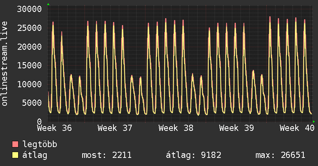Click the Week 40 axis label

pos(297,128)
